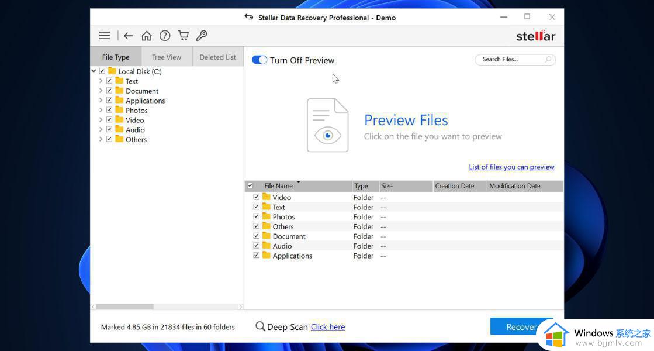Switch to the File Type tab
The width and height of the screenshot is (654, 351).
pyautogui.click(x=116, y=57)
